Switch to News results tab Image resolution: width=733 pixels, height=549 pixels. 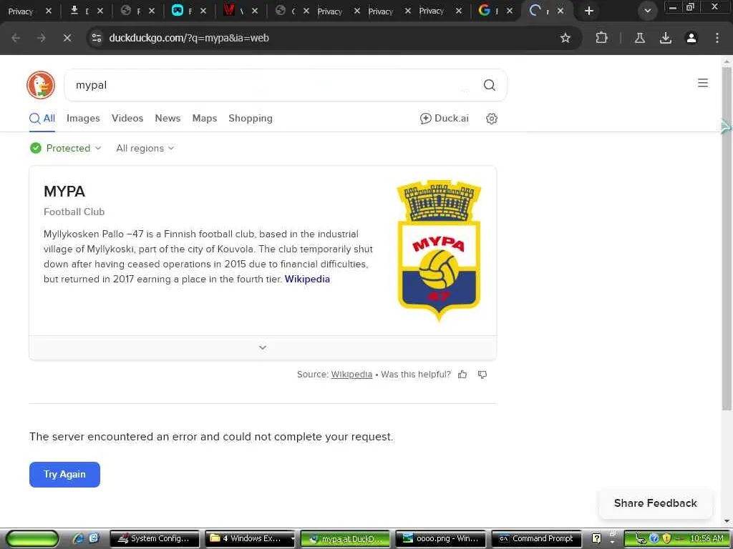(x=168, y=118)
